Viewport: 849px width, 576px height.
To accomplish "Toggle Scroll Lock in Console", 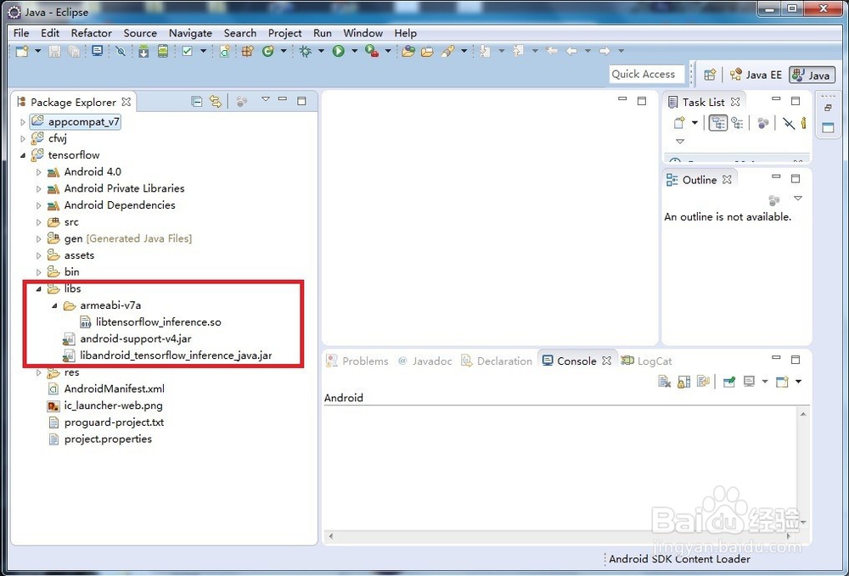I will click(683, 382).
